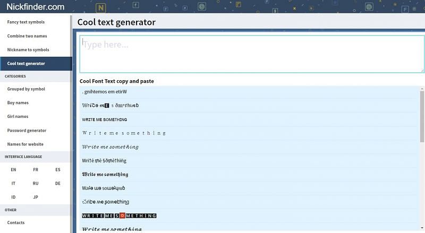Image resolution: width=425 pixels, height=233 pixels.
Task: Click the font list vertical scrollbar
Action: (x=422, y=122)
